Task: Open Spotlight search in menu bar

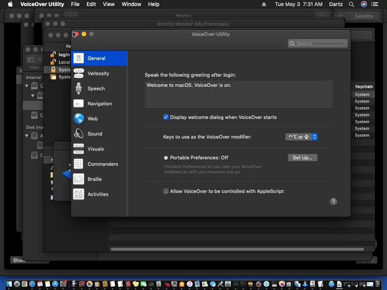Action: pos(351,4)
